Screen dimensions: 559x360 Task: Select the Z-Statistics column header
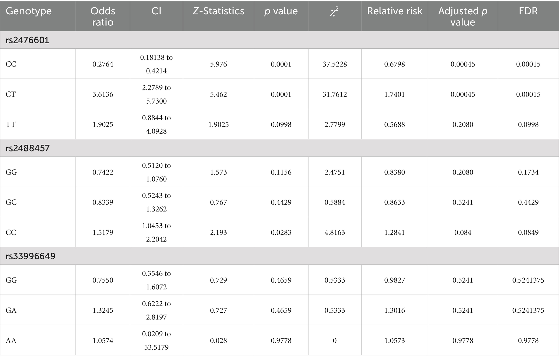[x=218, y=11]
